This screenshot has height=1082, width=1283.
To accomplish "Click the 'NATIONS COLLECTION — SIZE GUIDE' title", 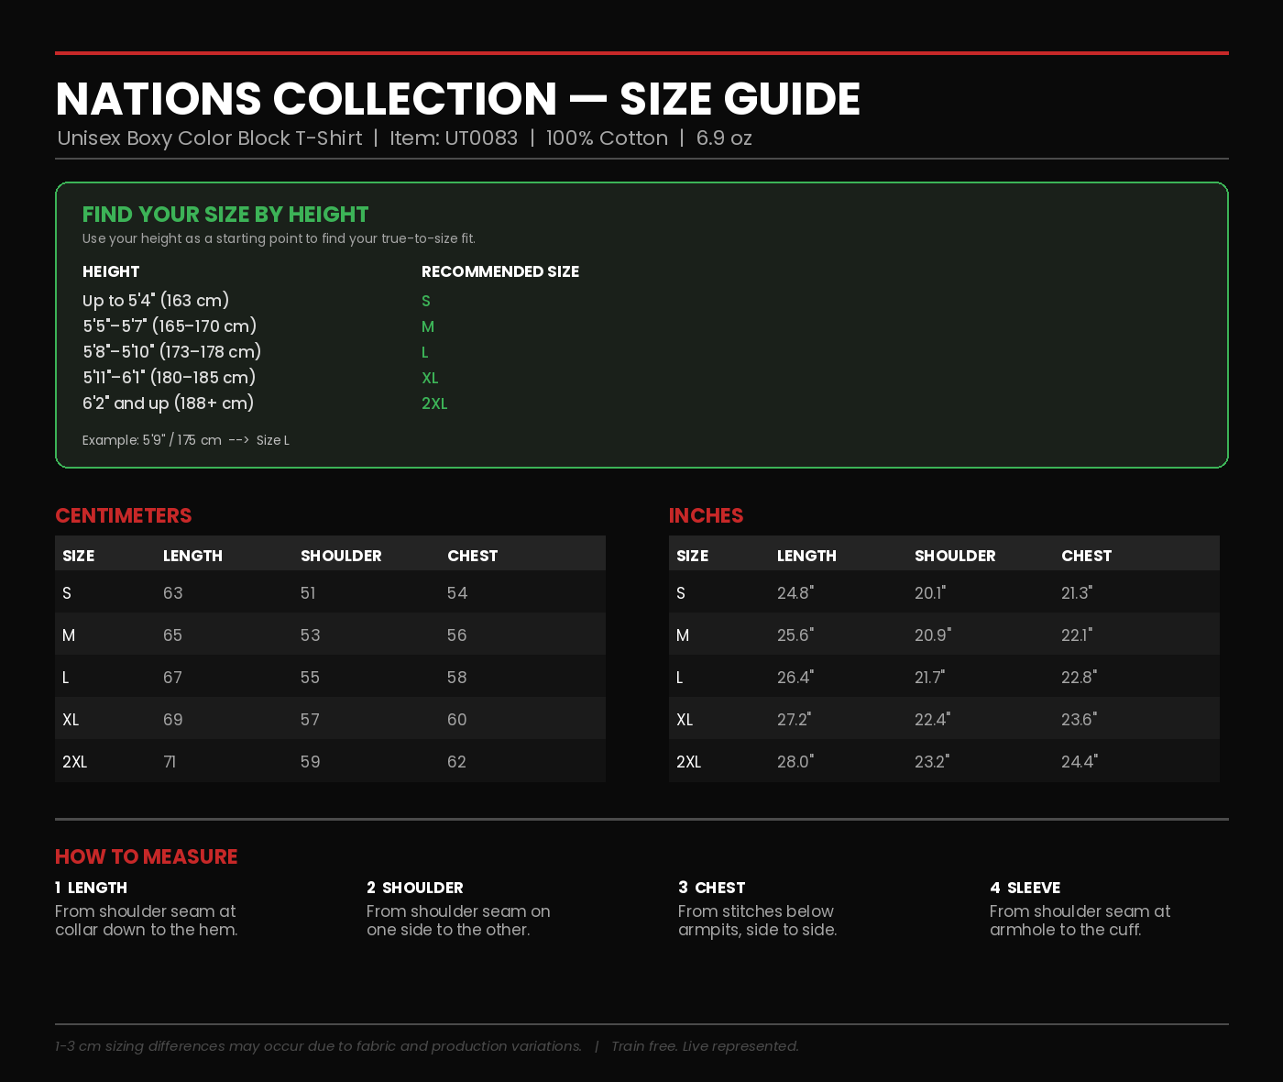I will tap(457, 99).
